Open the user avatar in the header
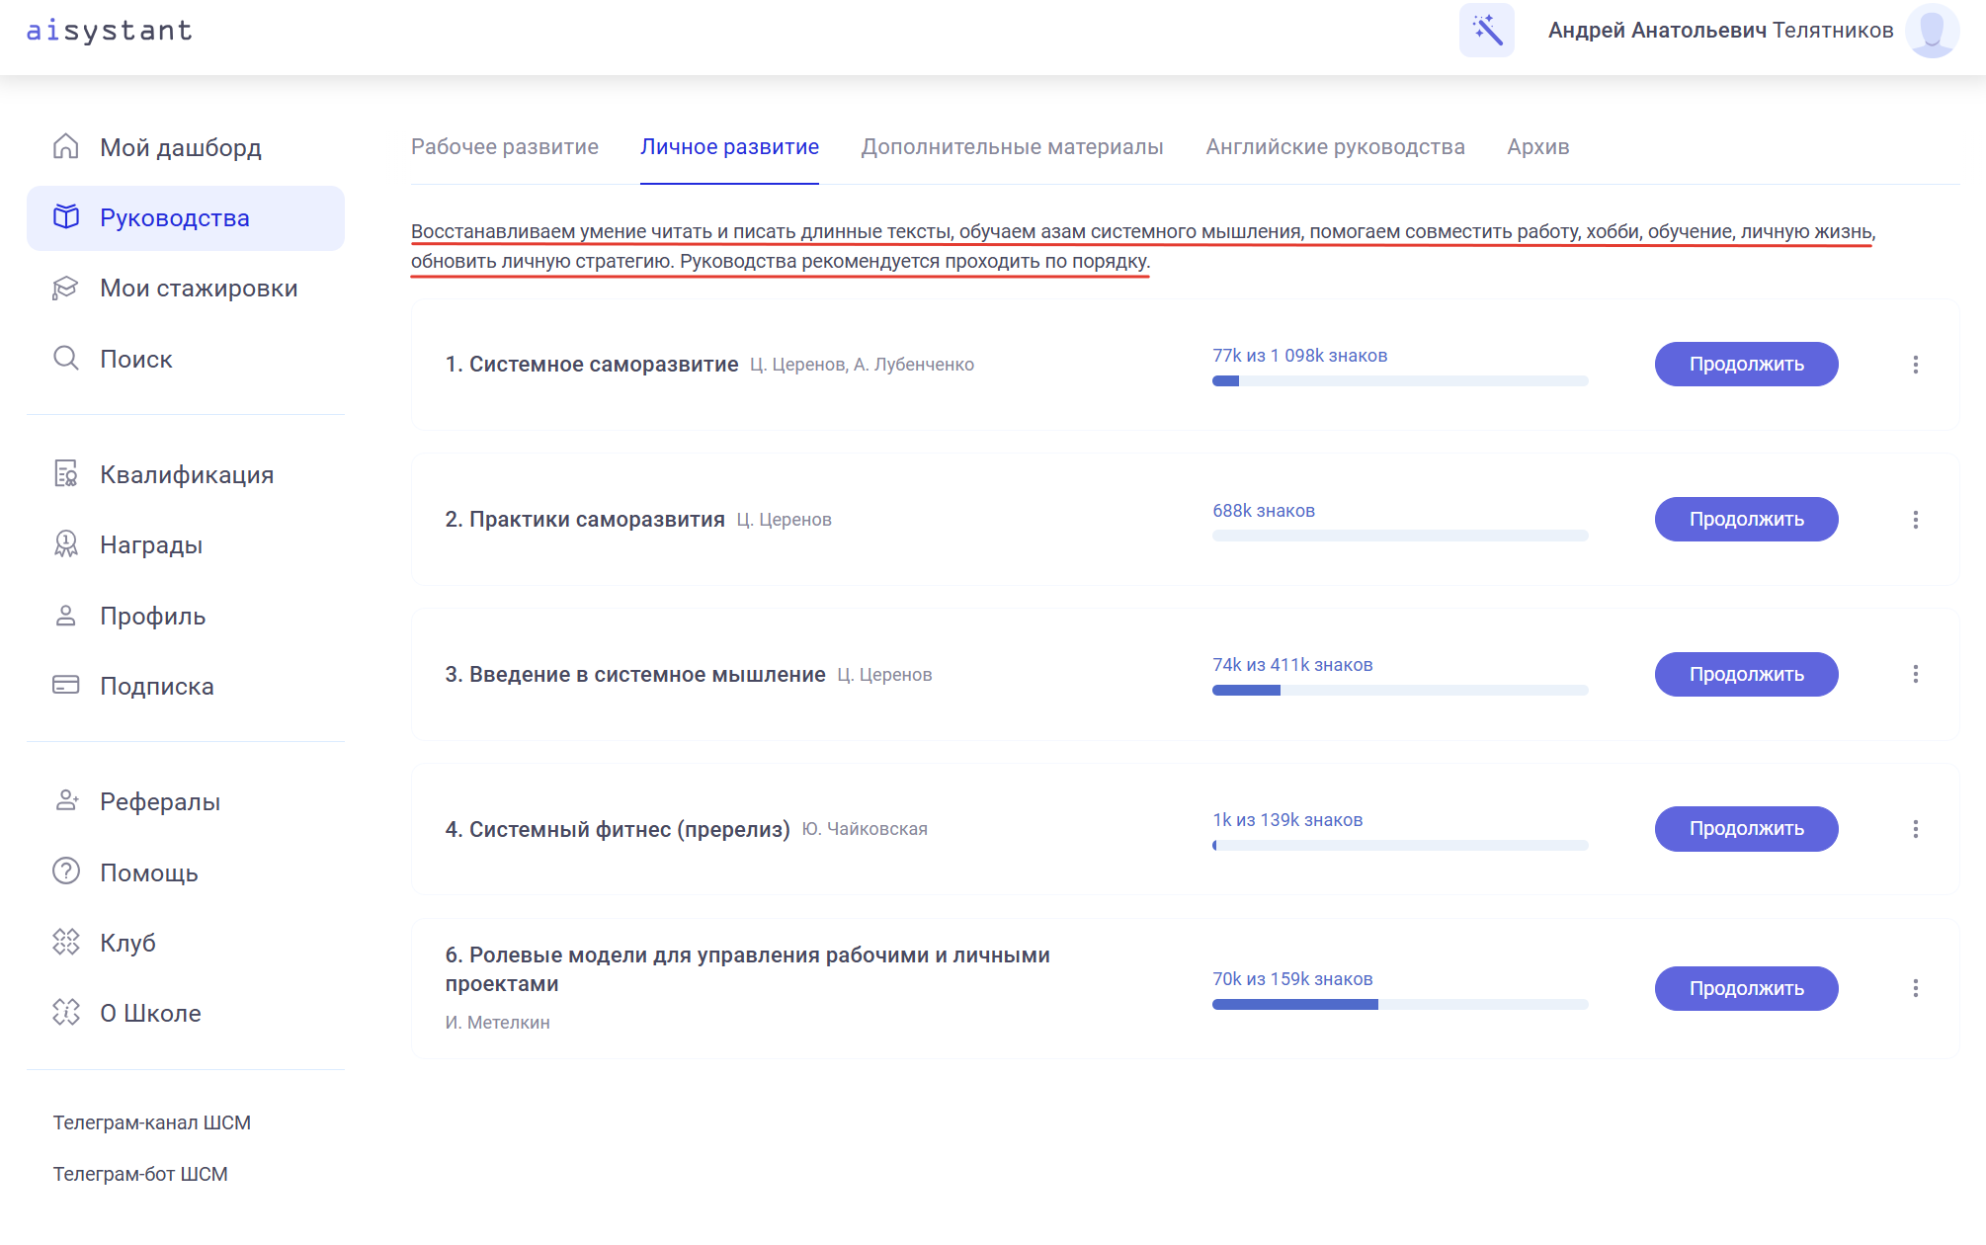The height and width of the screenshot is (1245, 1986). tap(1932, 31)
